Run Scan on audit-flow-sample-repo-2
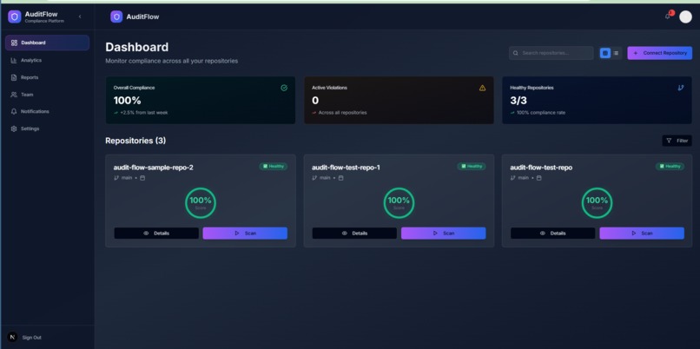The width and height of the screenshot is (700, 349). (245, 234)
